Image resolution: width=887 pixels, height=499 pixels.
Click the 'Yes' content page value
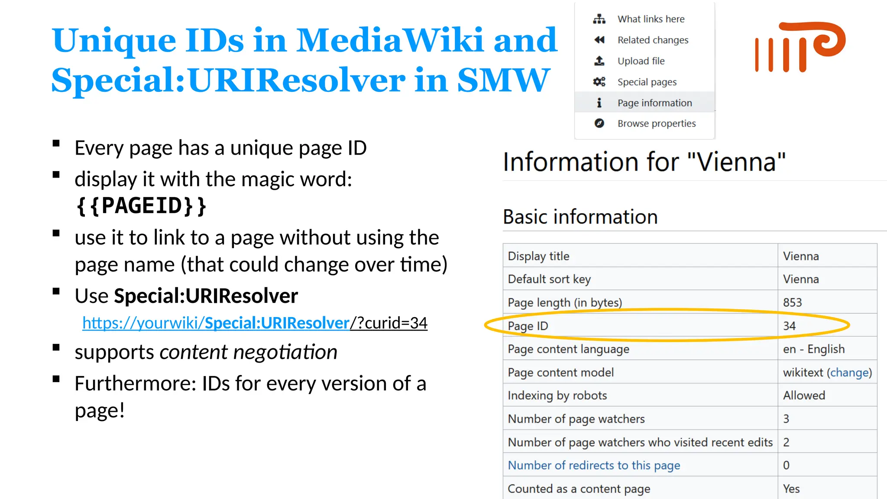791,489
